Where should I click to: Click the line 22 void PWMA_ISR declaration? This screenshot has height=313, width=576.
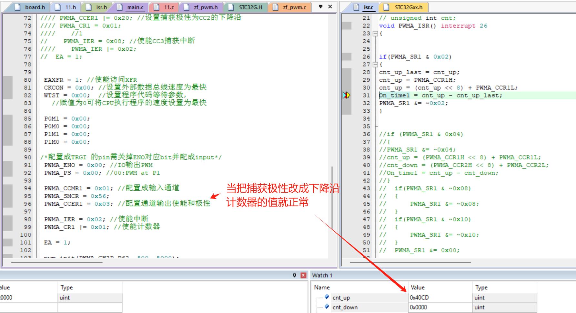tap(433, 25)
